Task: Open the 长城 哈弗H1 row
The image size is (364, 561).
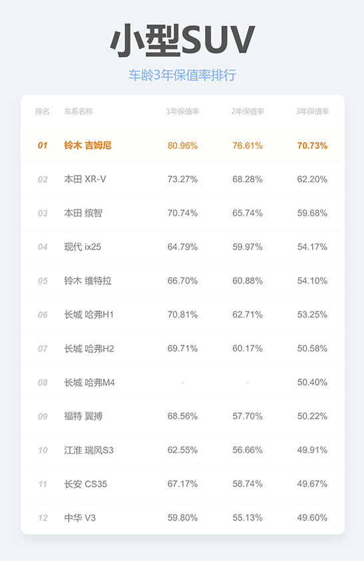Action: [182, 315]
